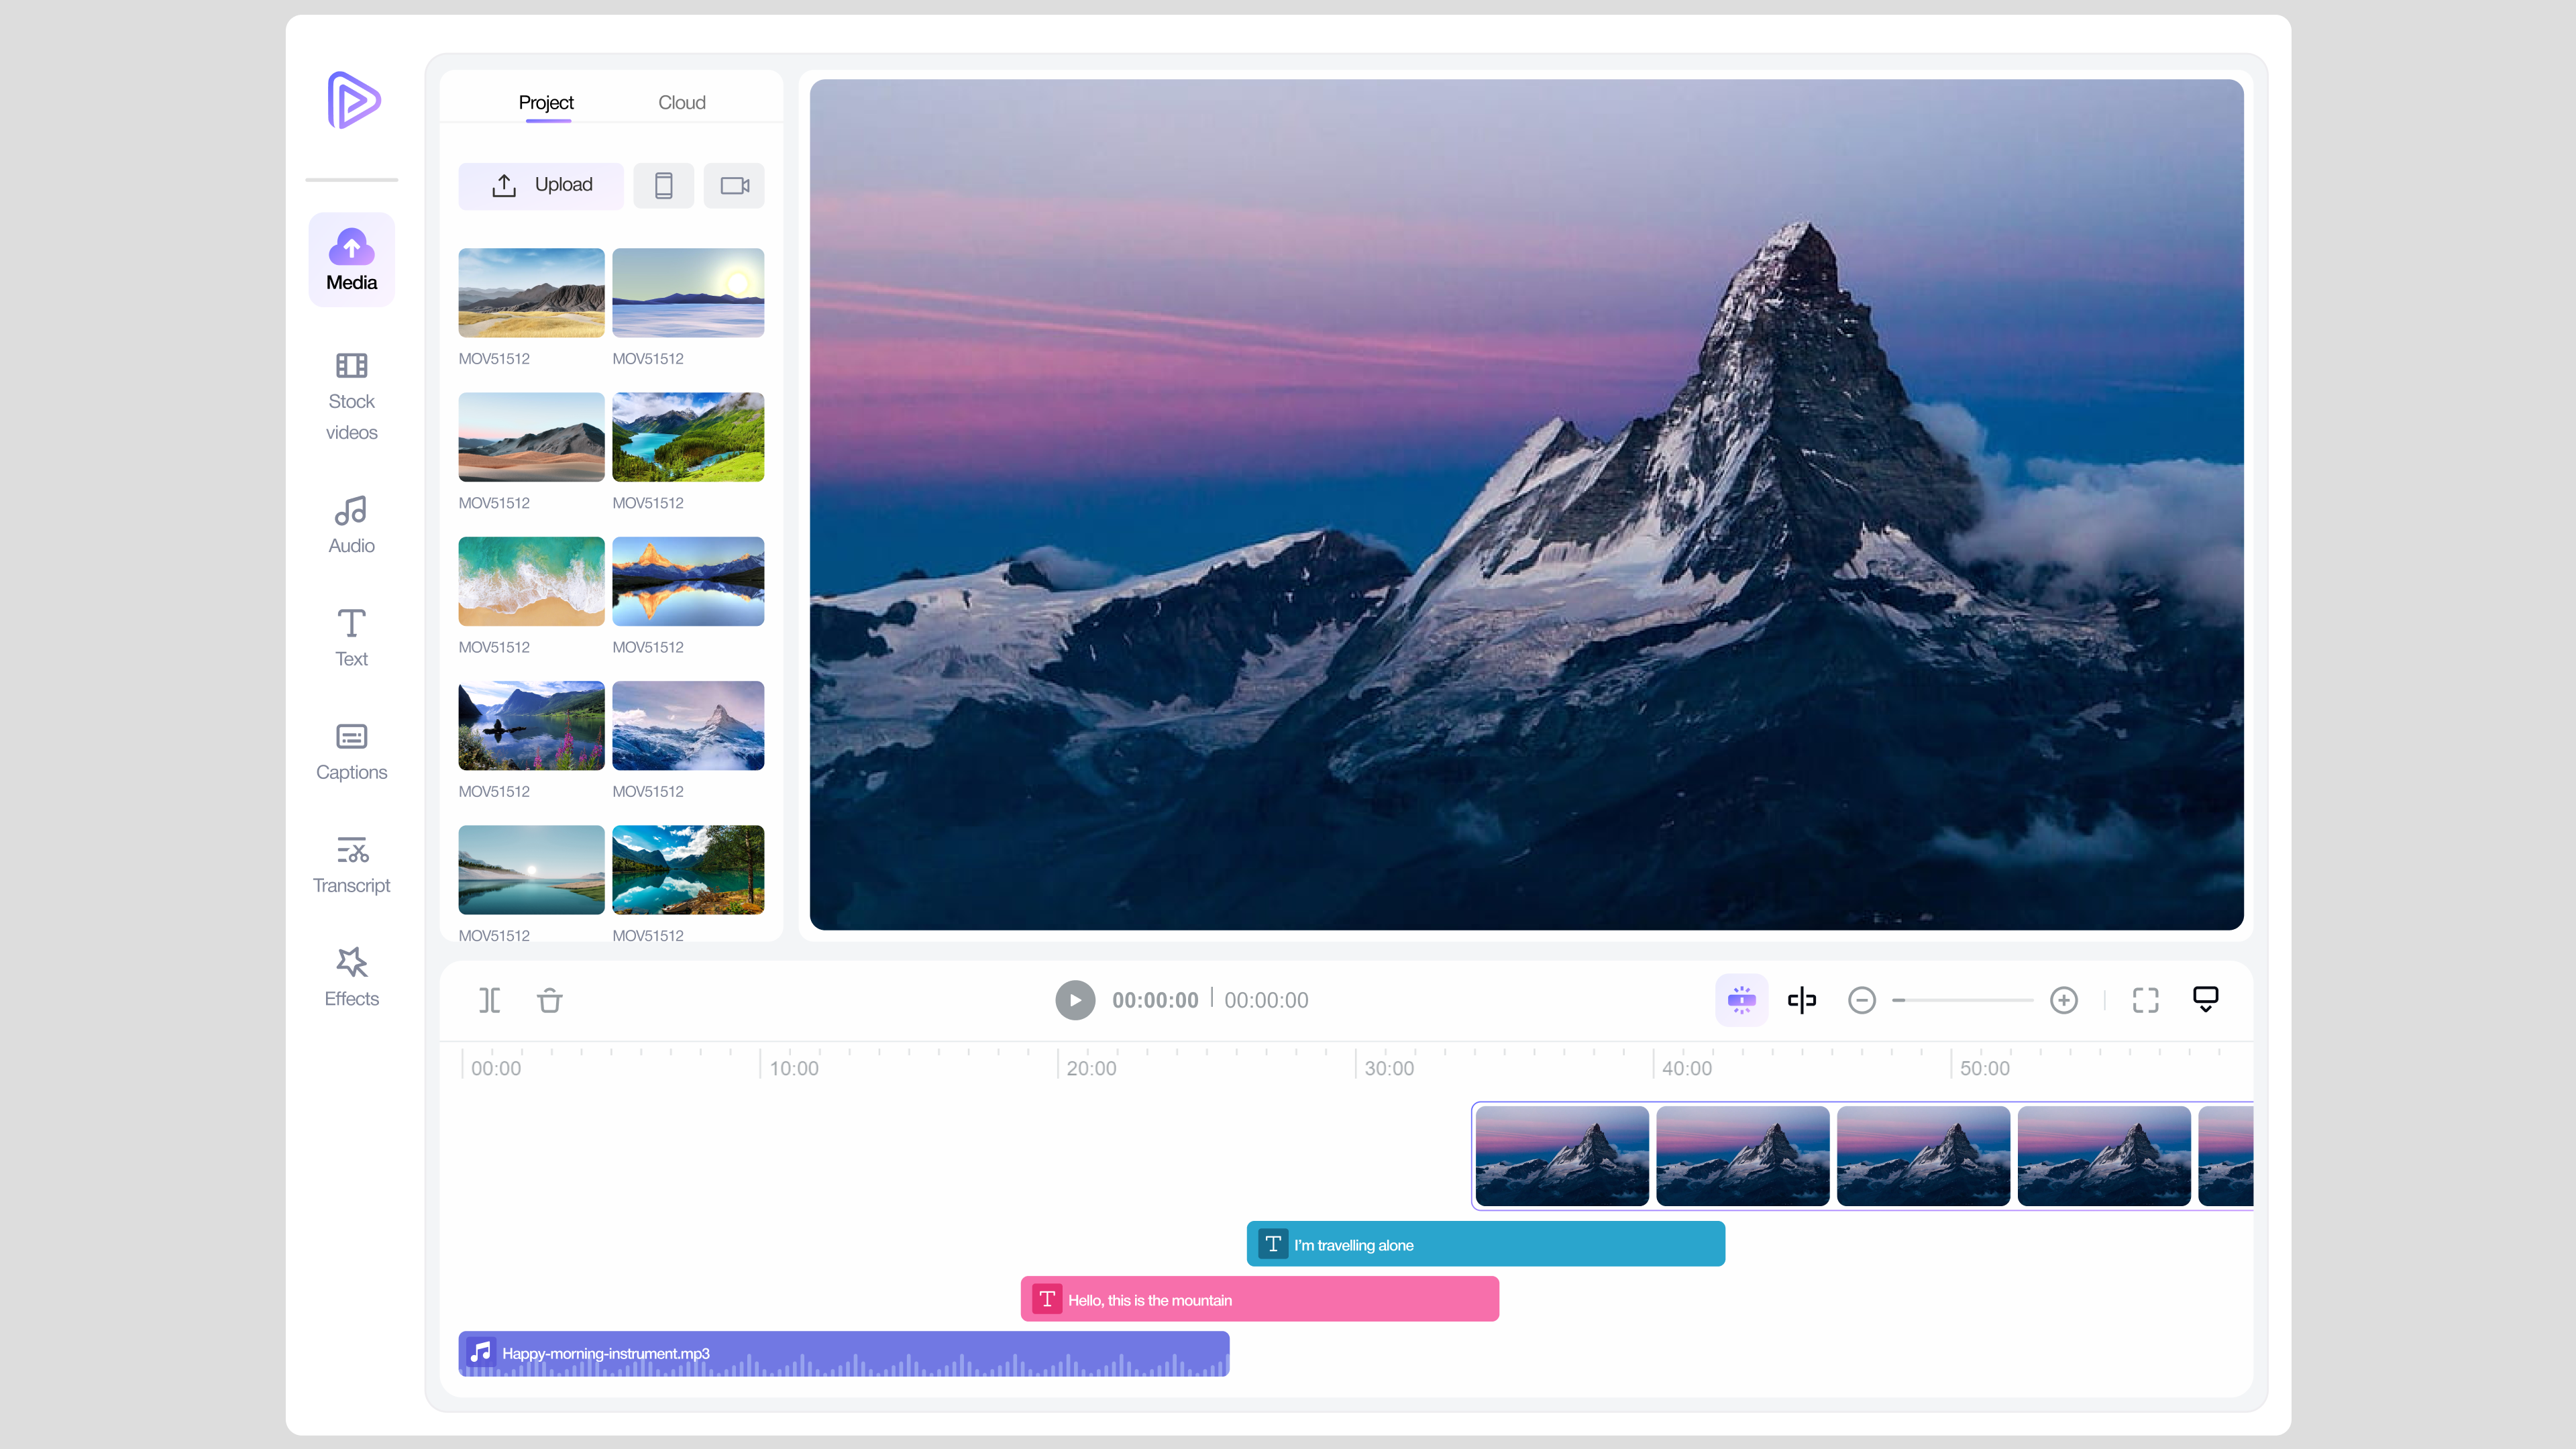Collapse the timeline panel
This screenshot has height=1449, width=2576.
coord(2205,1000)
